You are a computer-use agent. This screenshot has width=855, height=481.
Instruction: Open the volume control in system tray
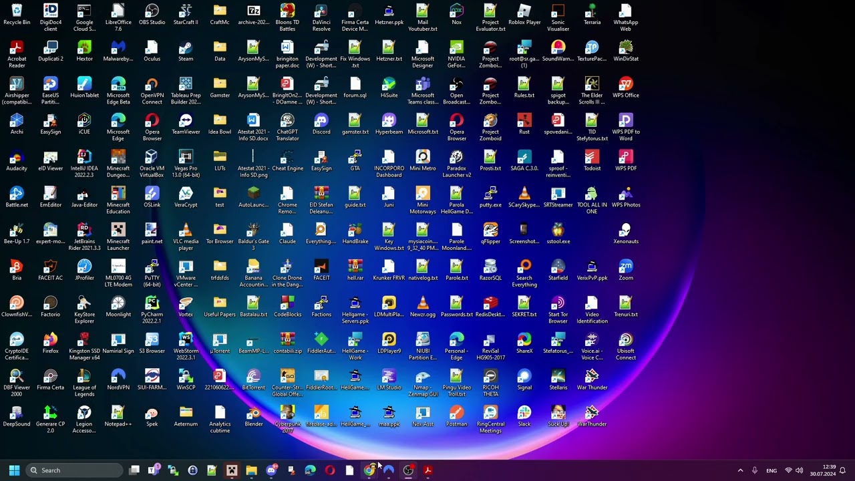(800, 470)
